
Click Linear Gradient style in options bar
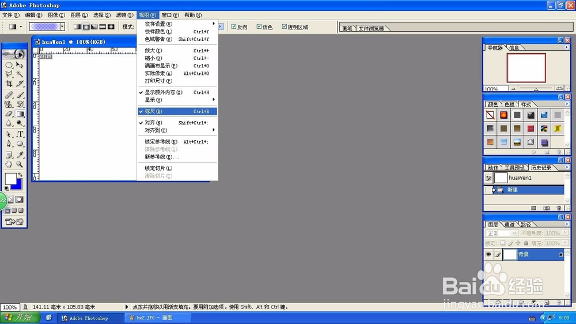pyautogui.click(x=77, y=27)
